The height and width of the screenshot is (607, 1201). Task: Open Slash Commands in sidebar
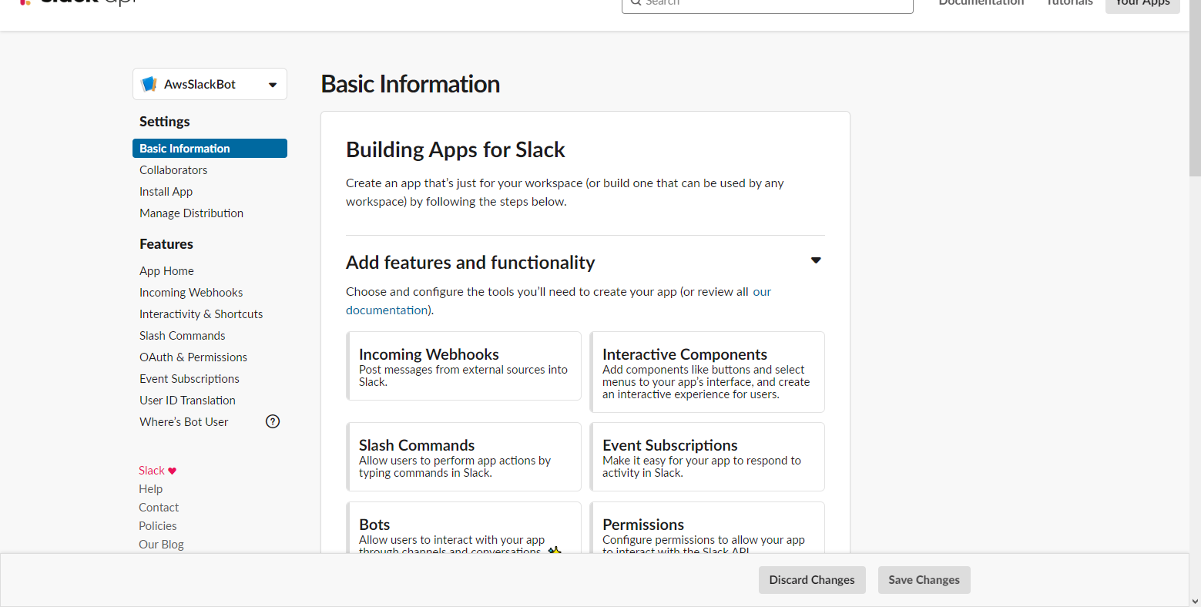[x=183, y=335]
